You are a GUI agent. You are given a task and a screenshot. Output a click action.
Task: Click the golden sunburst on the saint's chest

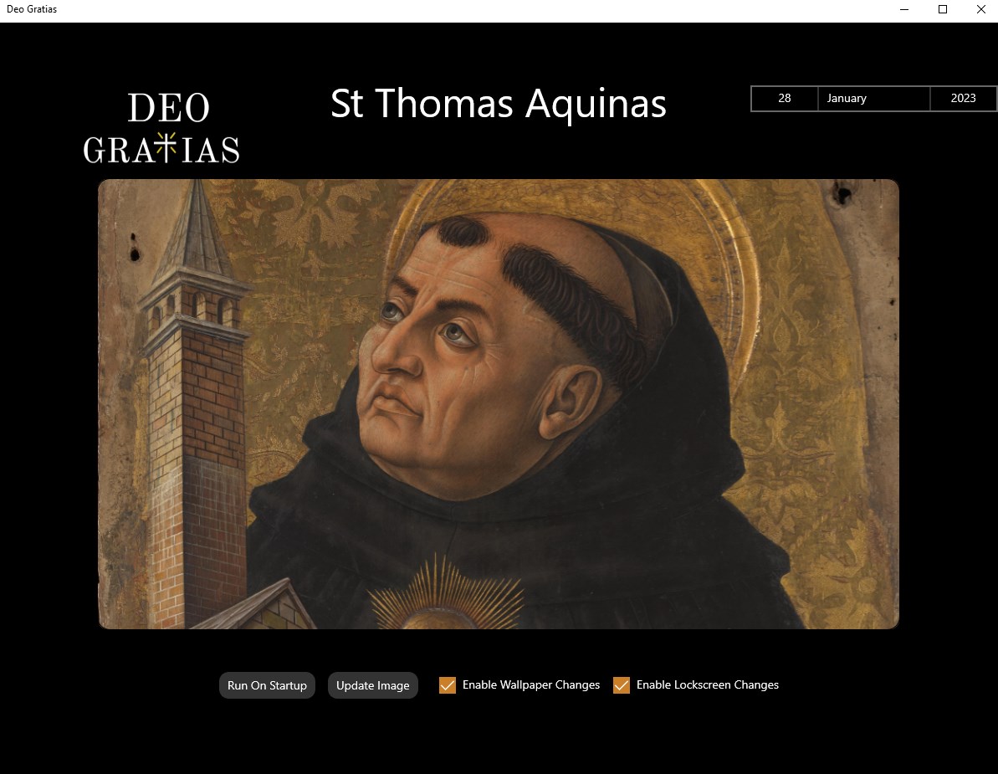(446, 595)
